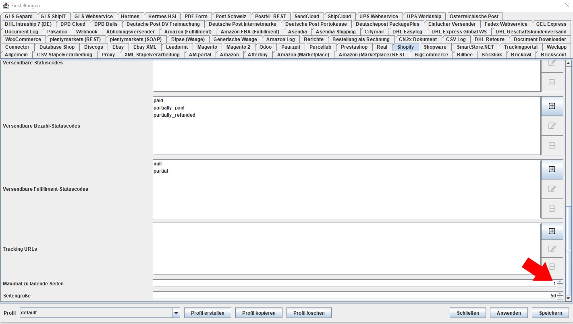Open the Trackingportal tab
The height and width of the screenshot is (324, 573).
[521, 47]
